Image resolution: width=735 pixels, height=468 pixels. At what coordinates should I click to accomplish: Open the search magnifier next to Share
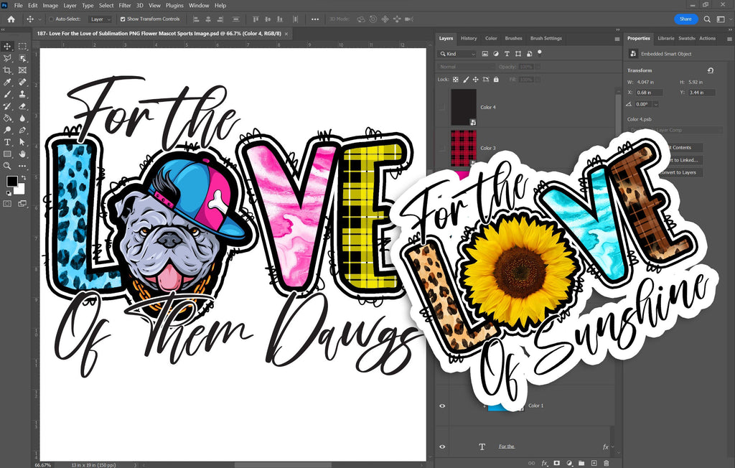707,19
